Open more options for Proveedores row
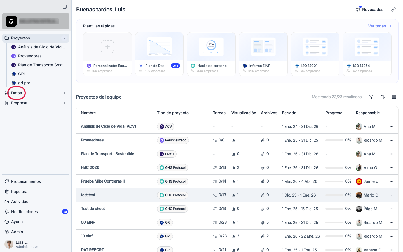Viewport: 403px width, 252px height. 392,140
